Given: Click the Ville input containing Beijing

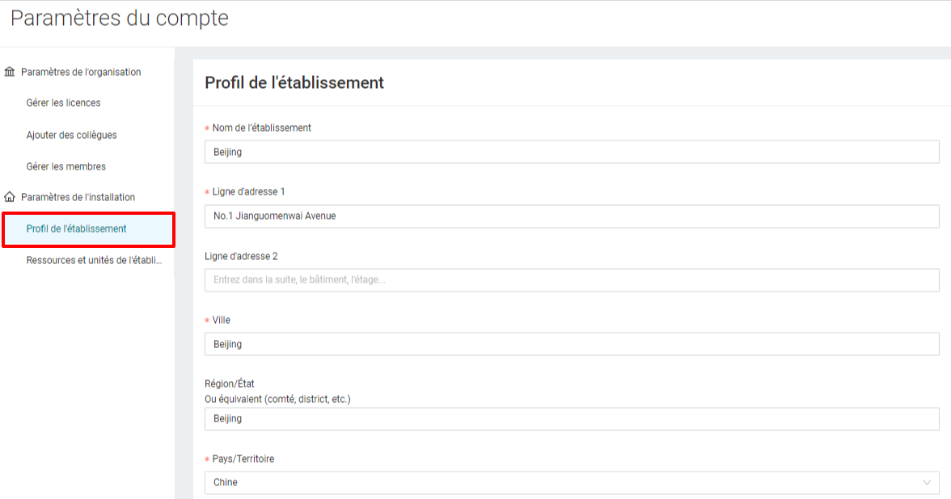Looking at the screenshot, I should click(x=572, y=344).
